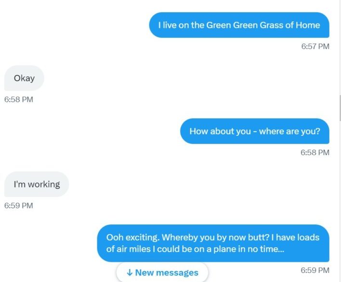
Task: Select the 'Okay' message bubble
Action: tap(24, 78)
